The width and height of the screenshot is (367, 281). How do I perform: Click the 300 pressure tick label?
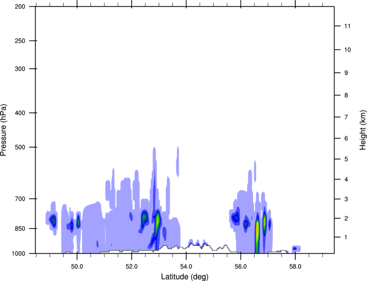(x=20, y=69)
